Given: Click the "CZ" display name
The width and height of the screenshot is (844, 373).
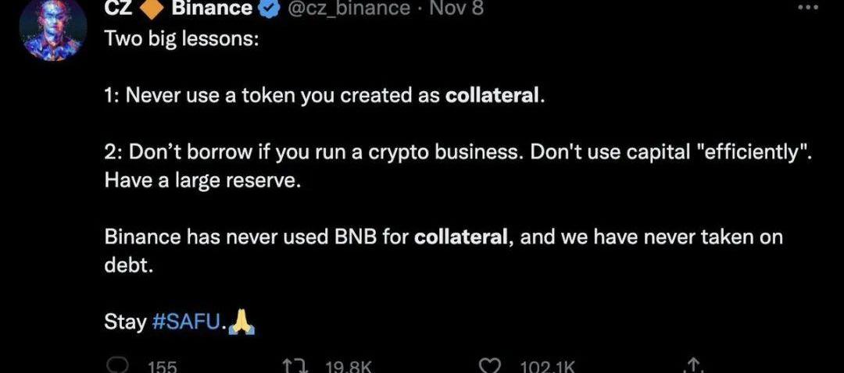Looking at the screenshot, I should 117,9.
